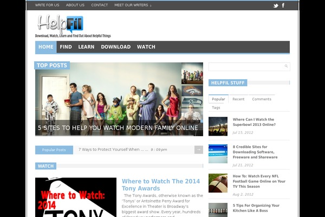Open ticker post 7 Ways to Protect Yourself
The width and height of the screenshot is (325, 217).
click(x=113, y=150)
